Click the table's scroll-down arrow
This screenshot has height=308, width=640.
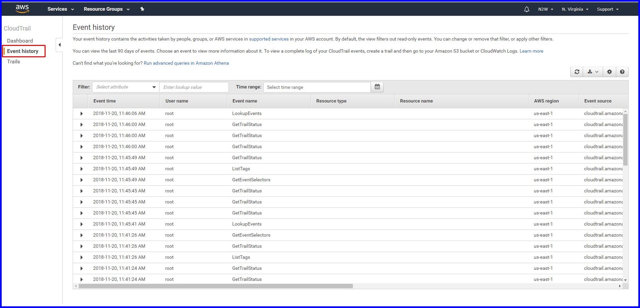(x=625, y=280)
